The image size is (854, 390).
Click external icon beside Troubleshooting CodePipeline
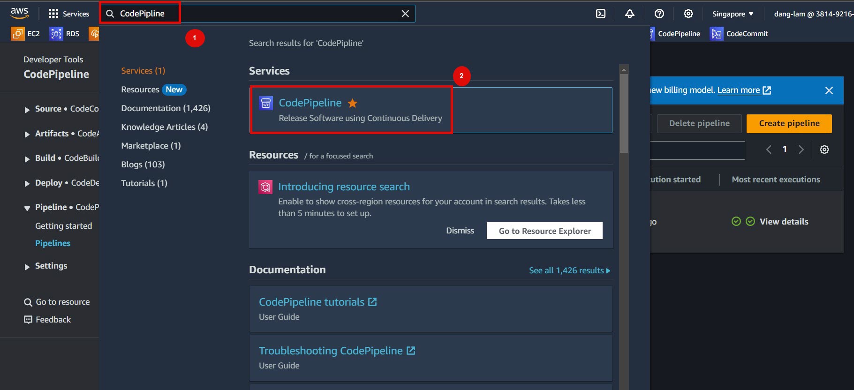coord(411,351)
